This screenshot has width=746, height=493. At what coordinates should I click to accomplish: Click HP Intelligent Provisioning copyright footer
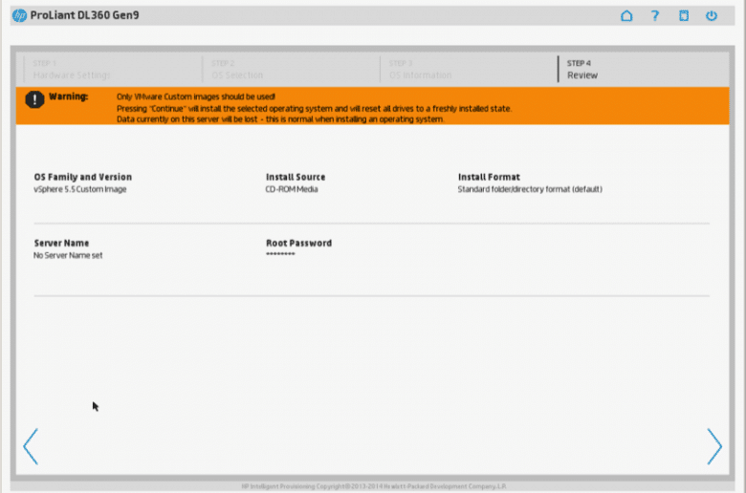374,486
